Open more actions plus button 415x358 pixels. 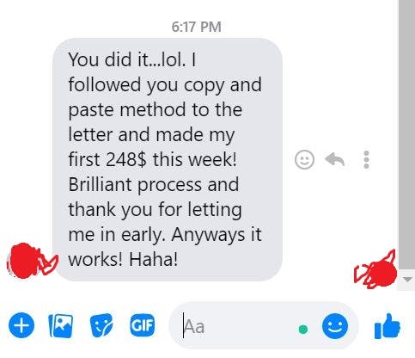pos(21,325)
